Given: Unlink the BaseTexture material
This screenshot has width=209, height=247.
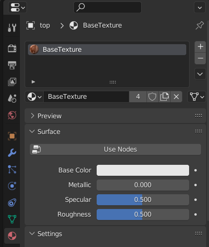Looking at the screenshot, I should [x=176, y=96].
